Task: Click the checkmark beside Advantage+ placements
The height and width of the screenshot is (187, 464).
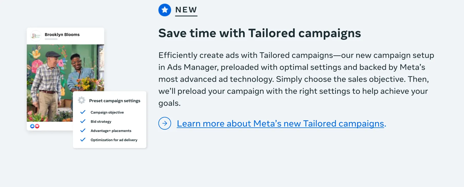Action: click(83, 131)
